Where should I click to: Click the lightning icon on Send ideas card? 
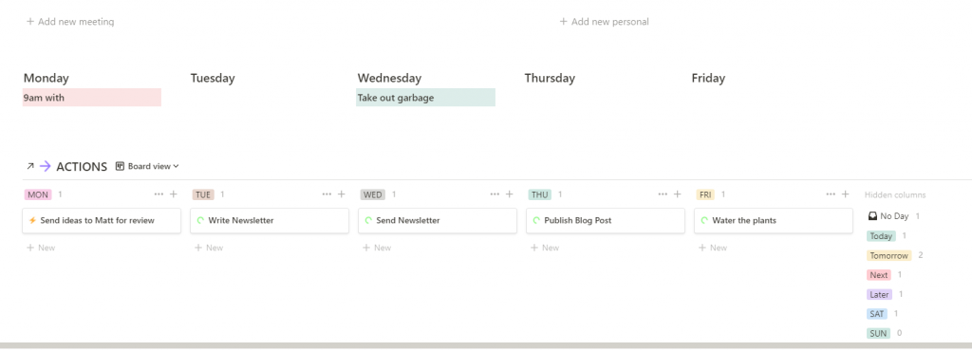(x=33, y=220)
